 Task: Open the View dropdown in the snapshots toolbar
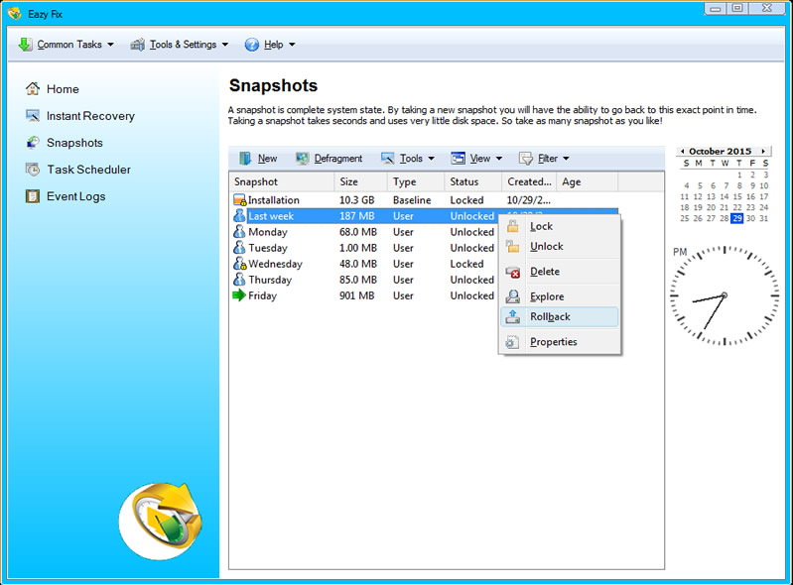point(476,159)
